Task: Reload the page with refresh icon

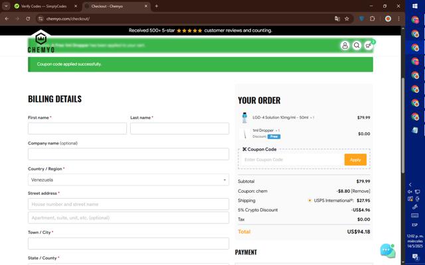Action: [28, 19]
